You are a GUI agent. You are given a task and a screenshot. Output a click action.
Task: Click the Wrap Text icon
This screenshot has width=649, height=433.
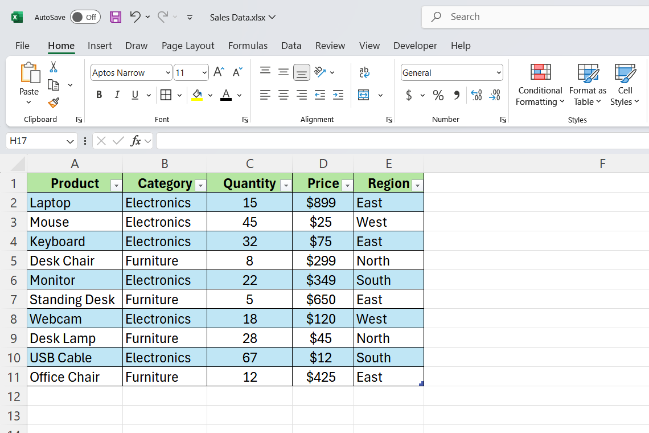click(364, 72)
